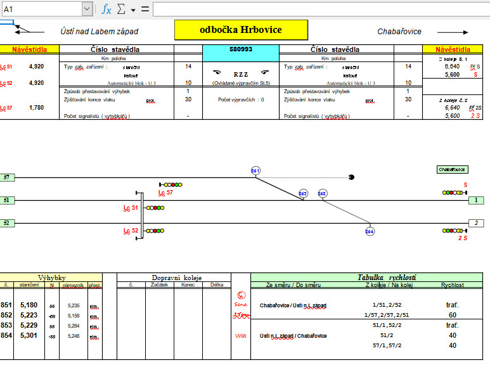Viewport: 490px width, 365px height.
Task: Select switch marker circle 863
Action: click(322, 193)
